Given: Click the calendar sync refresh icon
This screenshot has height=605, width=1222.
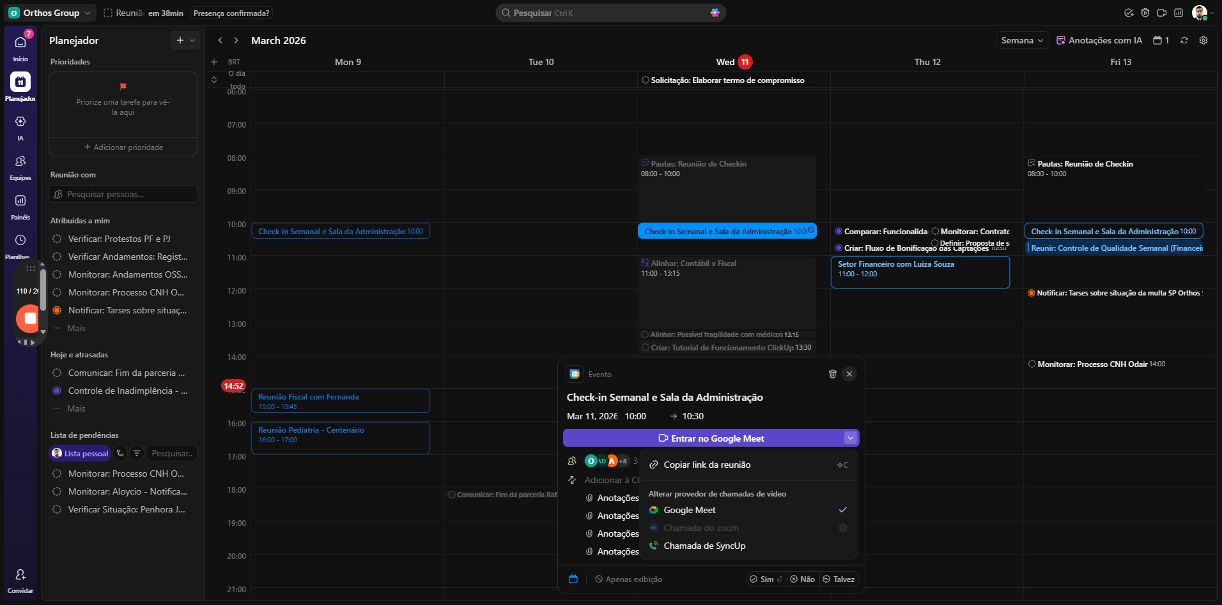Looking at the screenshot, I should tap(1184, 40).
